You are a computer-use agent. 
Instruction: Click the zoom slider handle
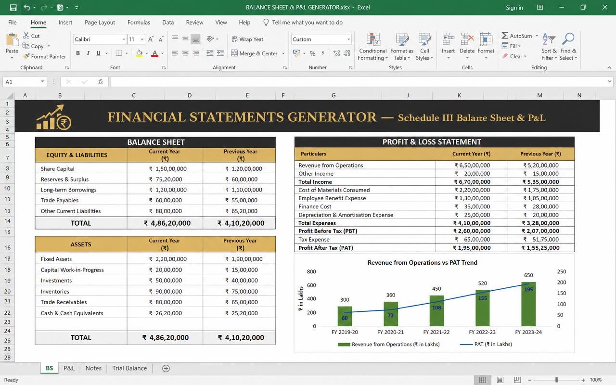point(556,380)
